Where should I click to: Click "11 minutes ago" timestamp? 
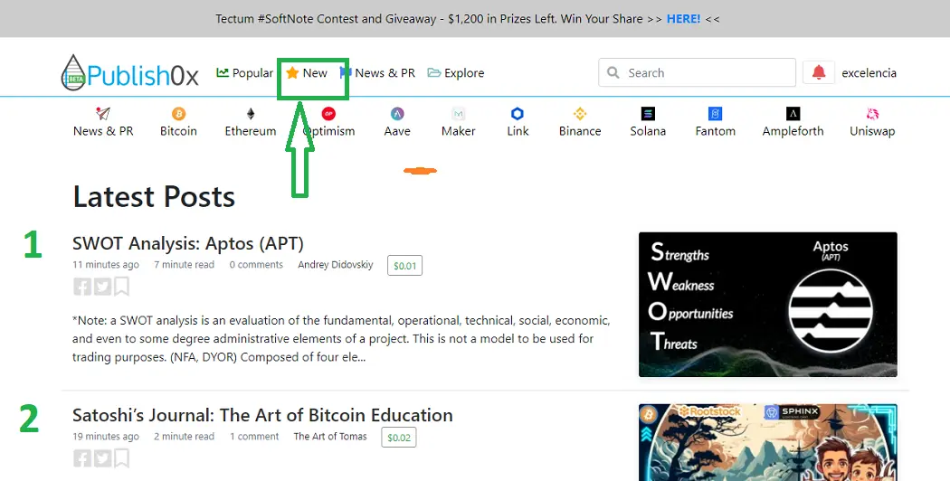[x=106, y=265]
